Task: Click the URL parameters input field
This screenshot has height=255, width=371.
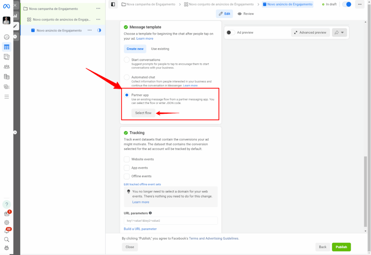Action: (x=171, y=221)
